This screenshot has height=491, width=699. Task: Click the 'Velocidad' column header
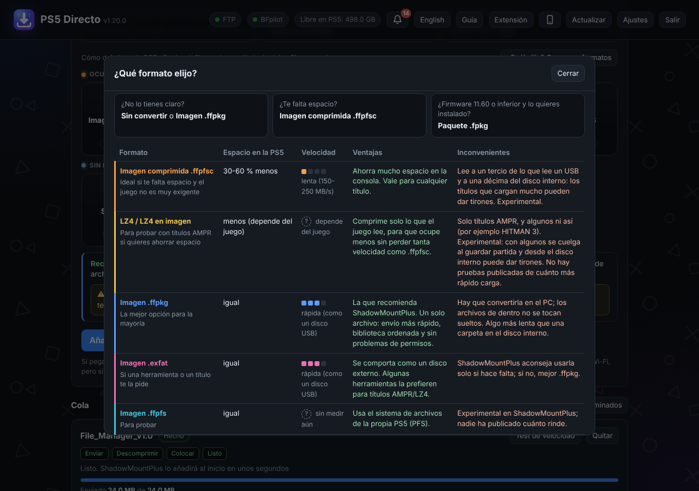[x=318, y=153]
